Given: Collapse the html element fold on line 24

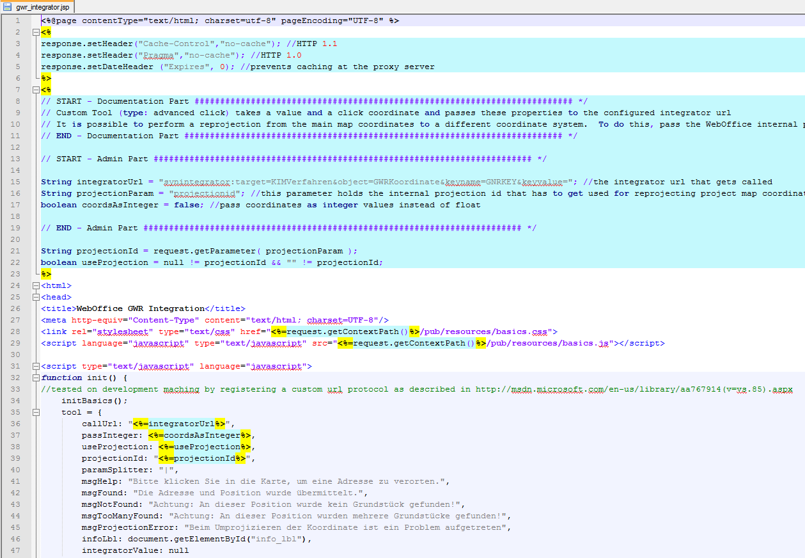Looking at the screenshot, I should coord(36,285).
